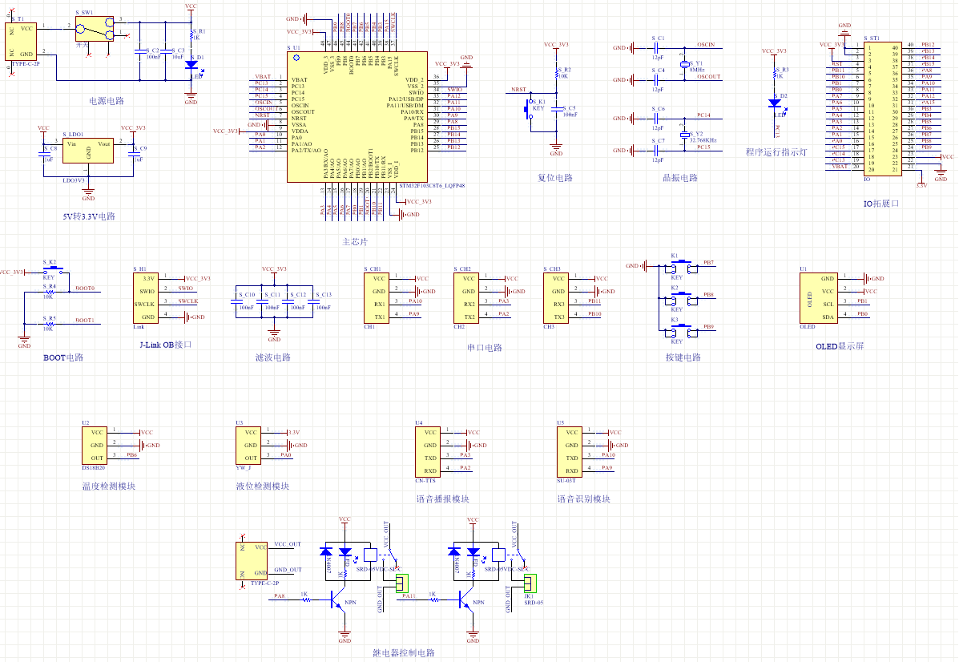Viewport: 959px width, 662px height.
Task: Select the S_D2 run indicator LED
Action: point(775,103)
